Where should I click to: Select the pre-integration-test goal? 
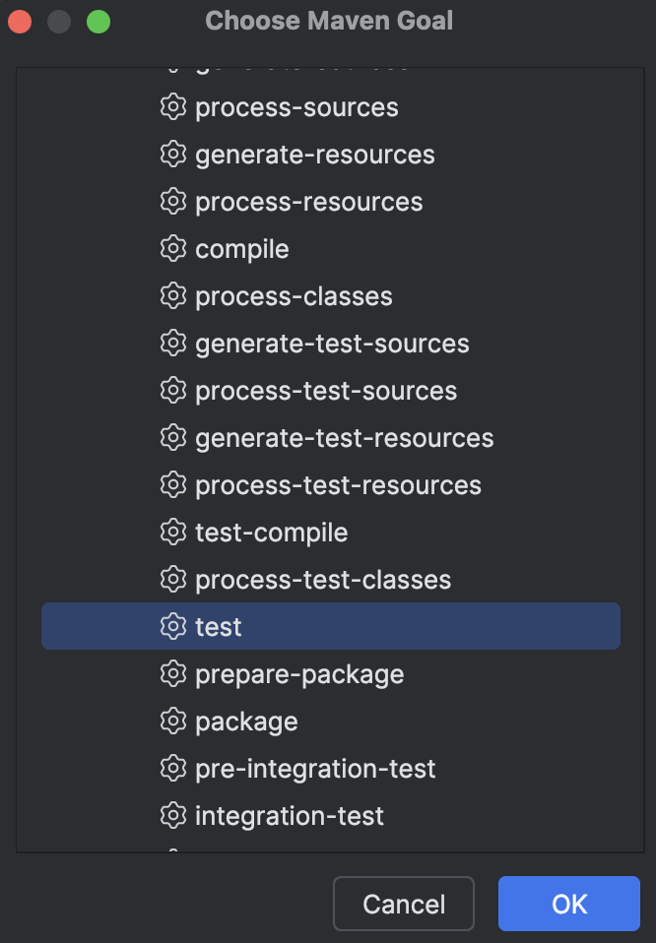coord(317,768)
